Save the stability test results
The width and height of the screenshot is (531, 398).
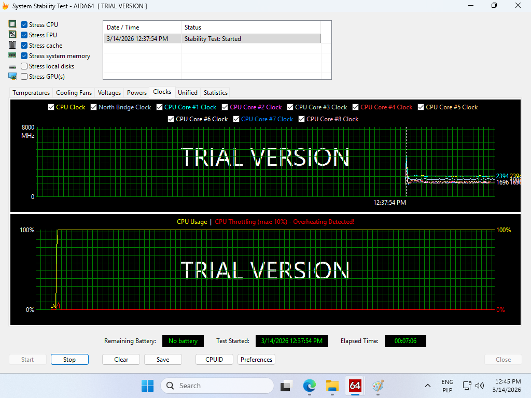pyautogui.click(x=163, y=360)
